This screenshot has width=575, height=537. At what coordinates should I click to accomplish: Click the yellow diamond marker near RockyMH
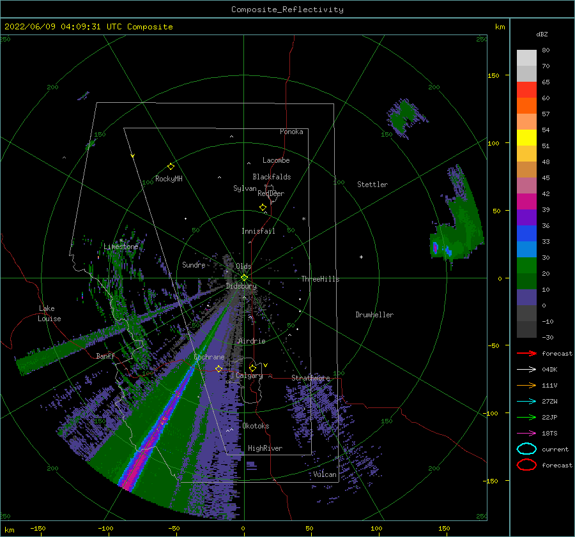point(171,167)
